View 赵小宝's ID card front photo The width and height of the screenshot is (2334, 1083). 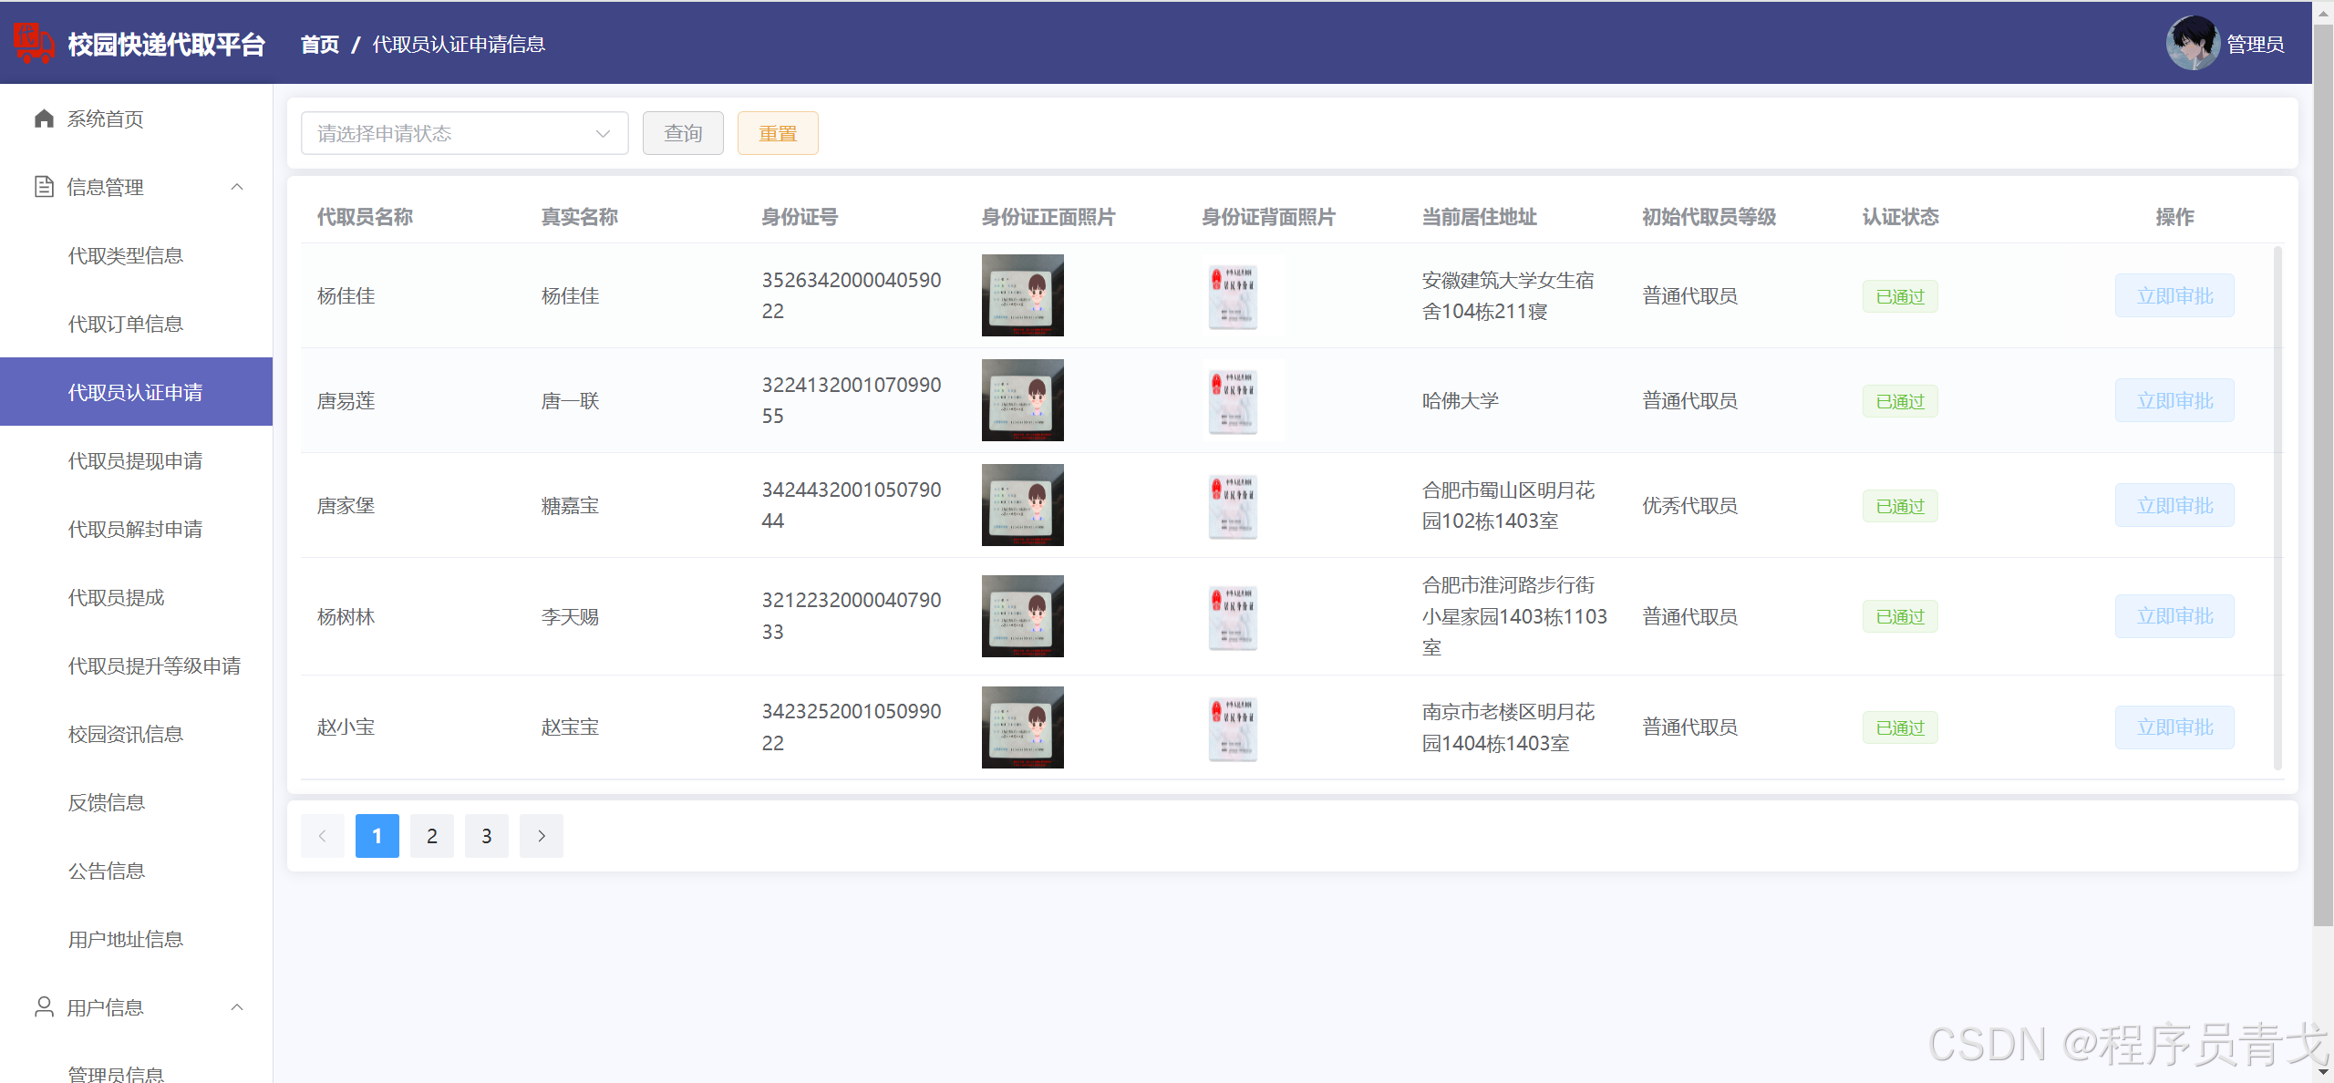coord(1022,727)
